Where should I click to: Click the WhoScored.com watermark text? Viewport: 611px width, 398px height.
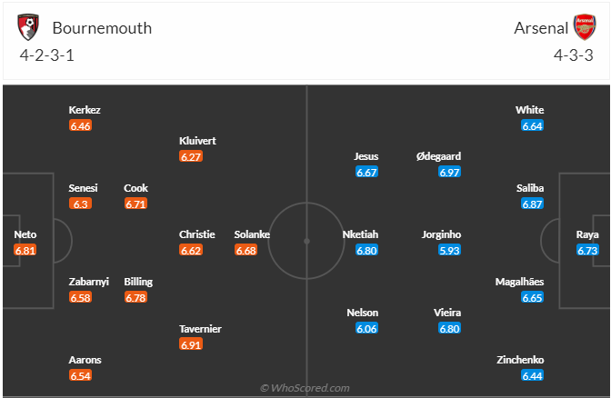[305, 388]
